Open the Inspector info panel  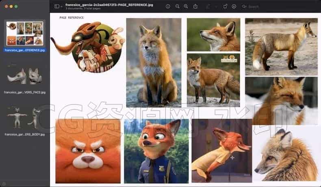tap(168, 6)
